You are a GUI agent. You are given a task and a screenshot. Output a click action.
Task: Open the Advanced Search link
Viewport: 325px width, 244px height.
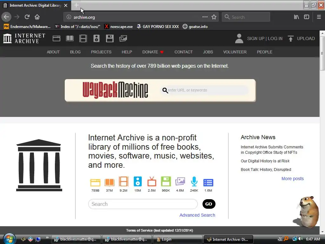[x=197, y=215]
